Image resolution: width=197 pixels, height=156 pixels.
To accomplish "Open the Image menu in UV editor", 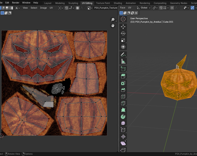I will tap(43, 8).
